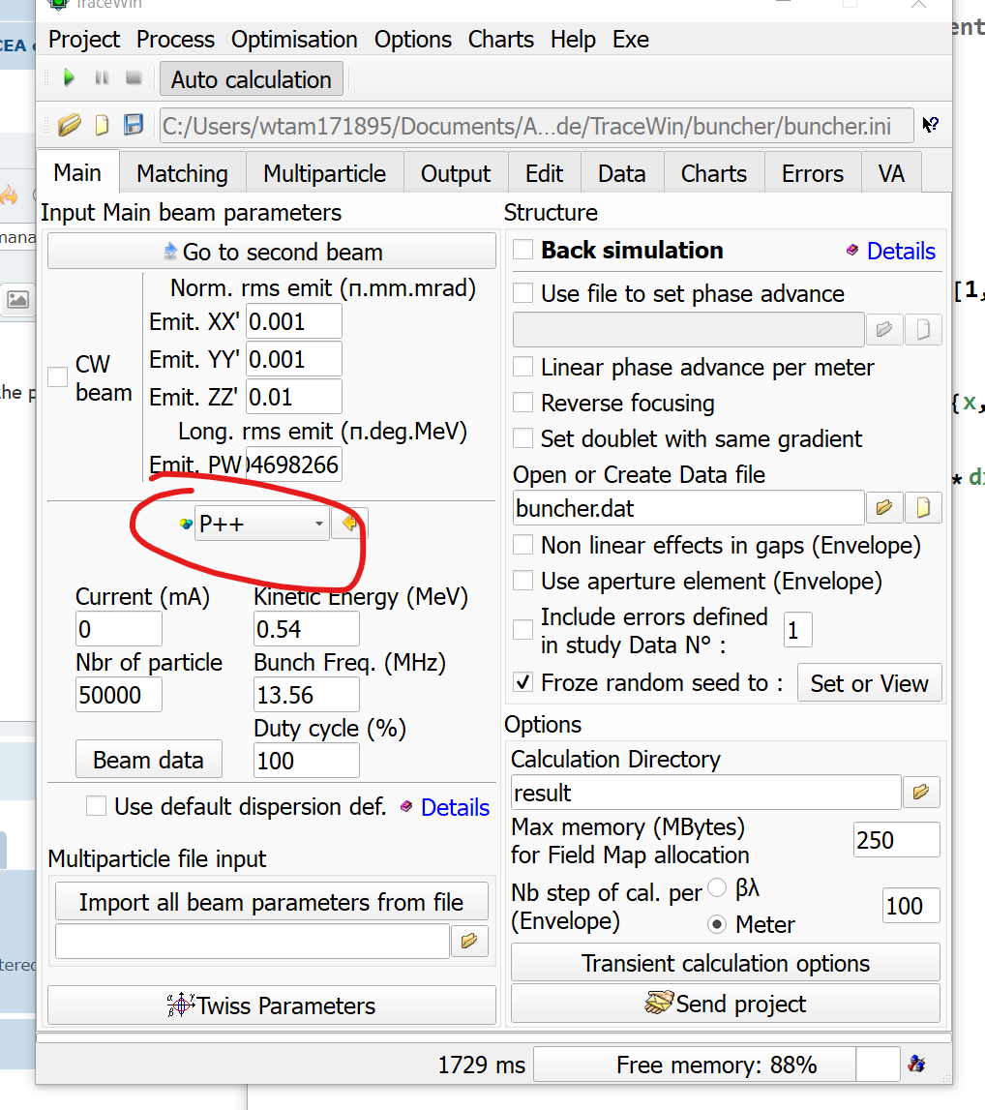Check Use file to set phase advance

(522, 293)
